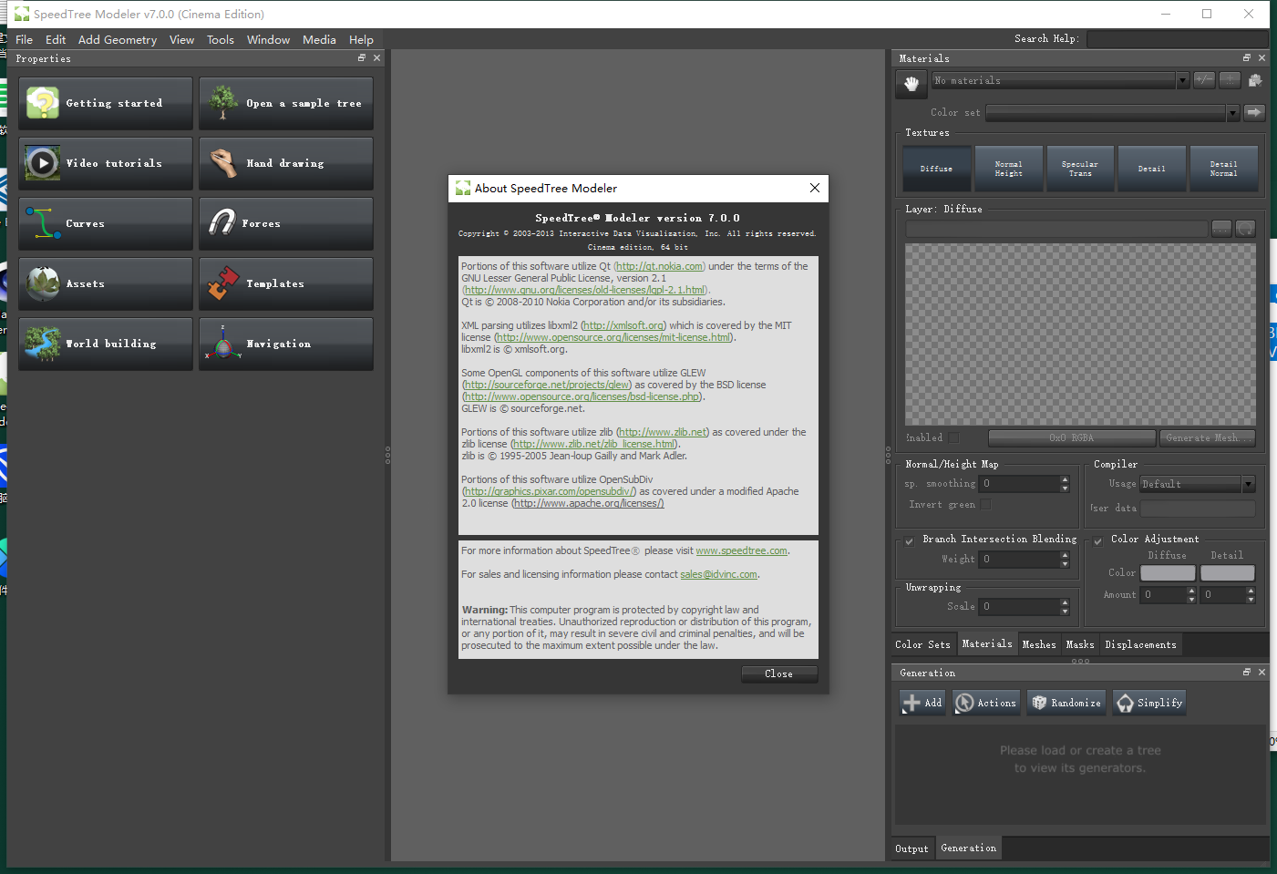Select the Detail Normal texture button
Viewport: 1277px width, 874px height.
coord(1223,169)
